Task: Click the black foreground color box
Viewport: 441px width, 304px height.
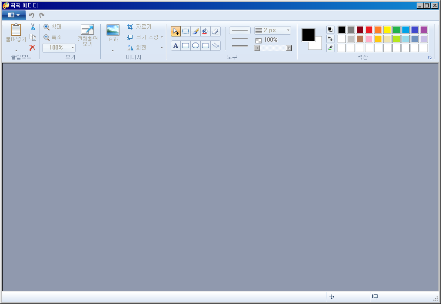Action: tap(308, 35)
